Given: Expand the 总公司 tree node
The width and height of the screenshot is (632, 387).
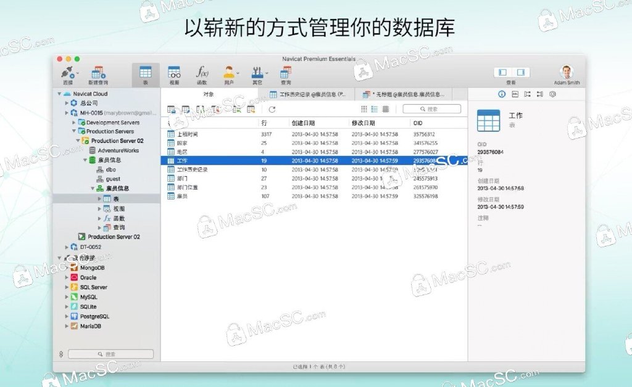Looking at the screenshot, I should (x=67, y=103).
